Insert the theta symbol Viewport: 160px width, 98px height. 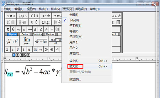[x=13, y=29]
